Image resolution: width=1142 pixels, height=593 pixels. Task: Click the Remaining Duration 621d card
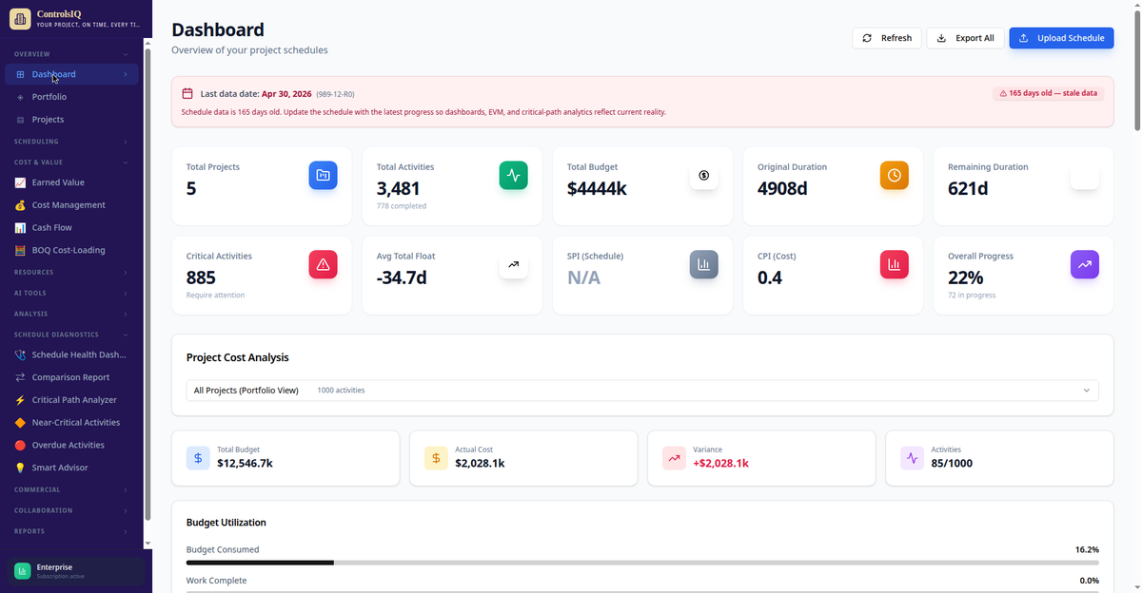click(x=1023, y=186)
